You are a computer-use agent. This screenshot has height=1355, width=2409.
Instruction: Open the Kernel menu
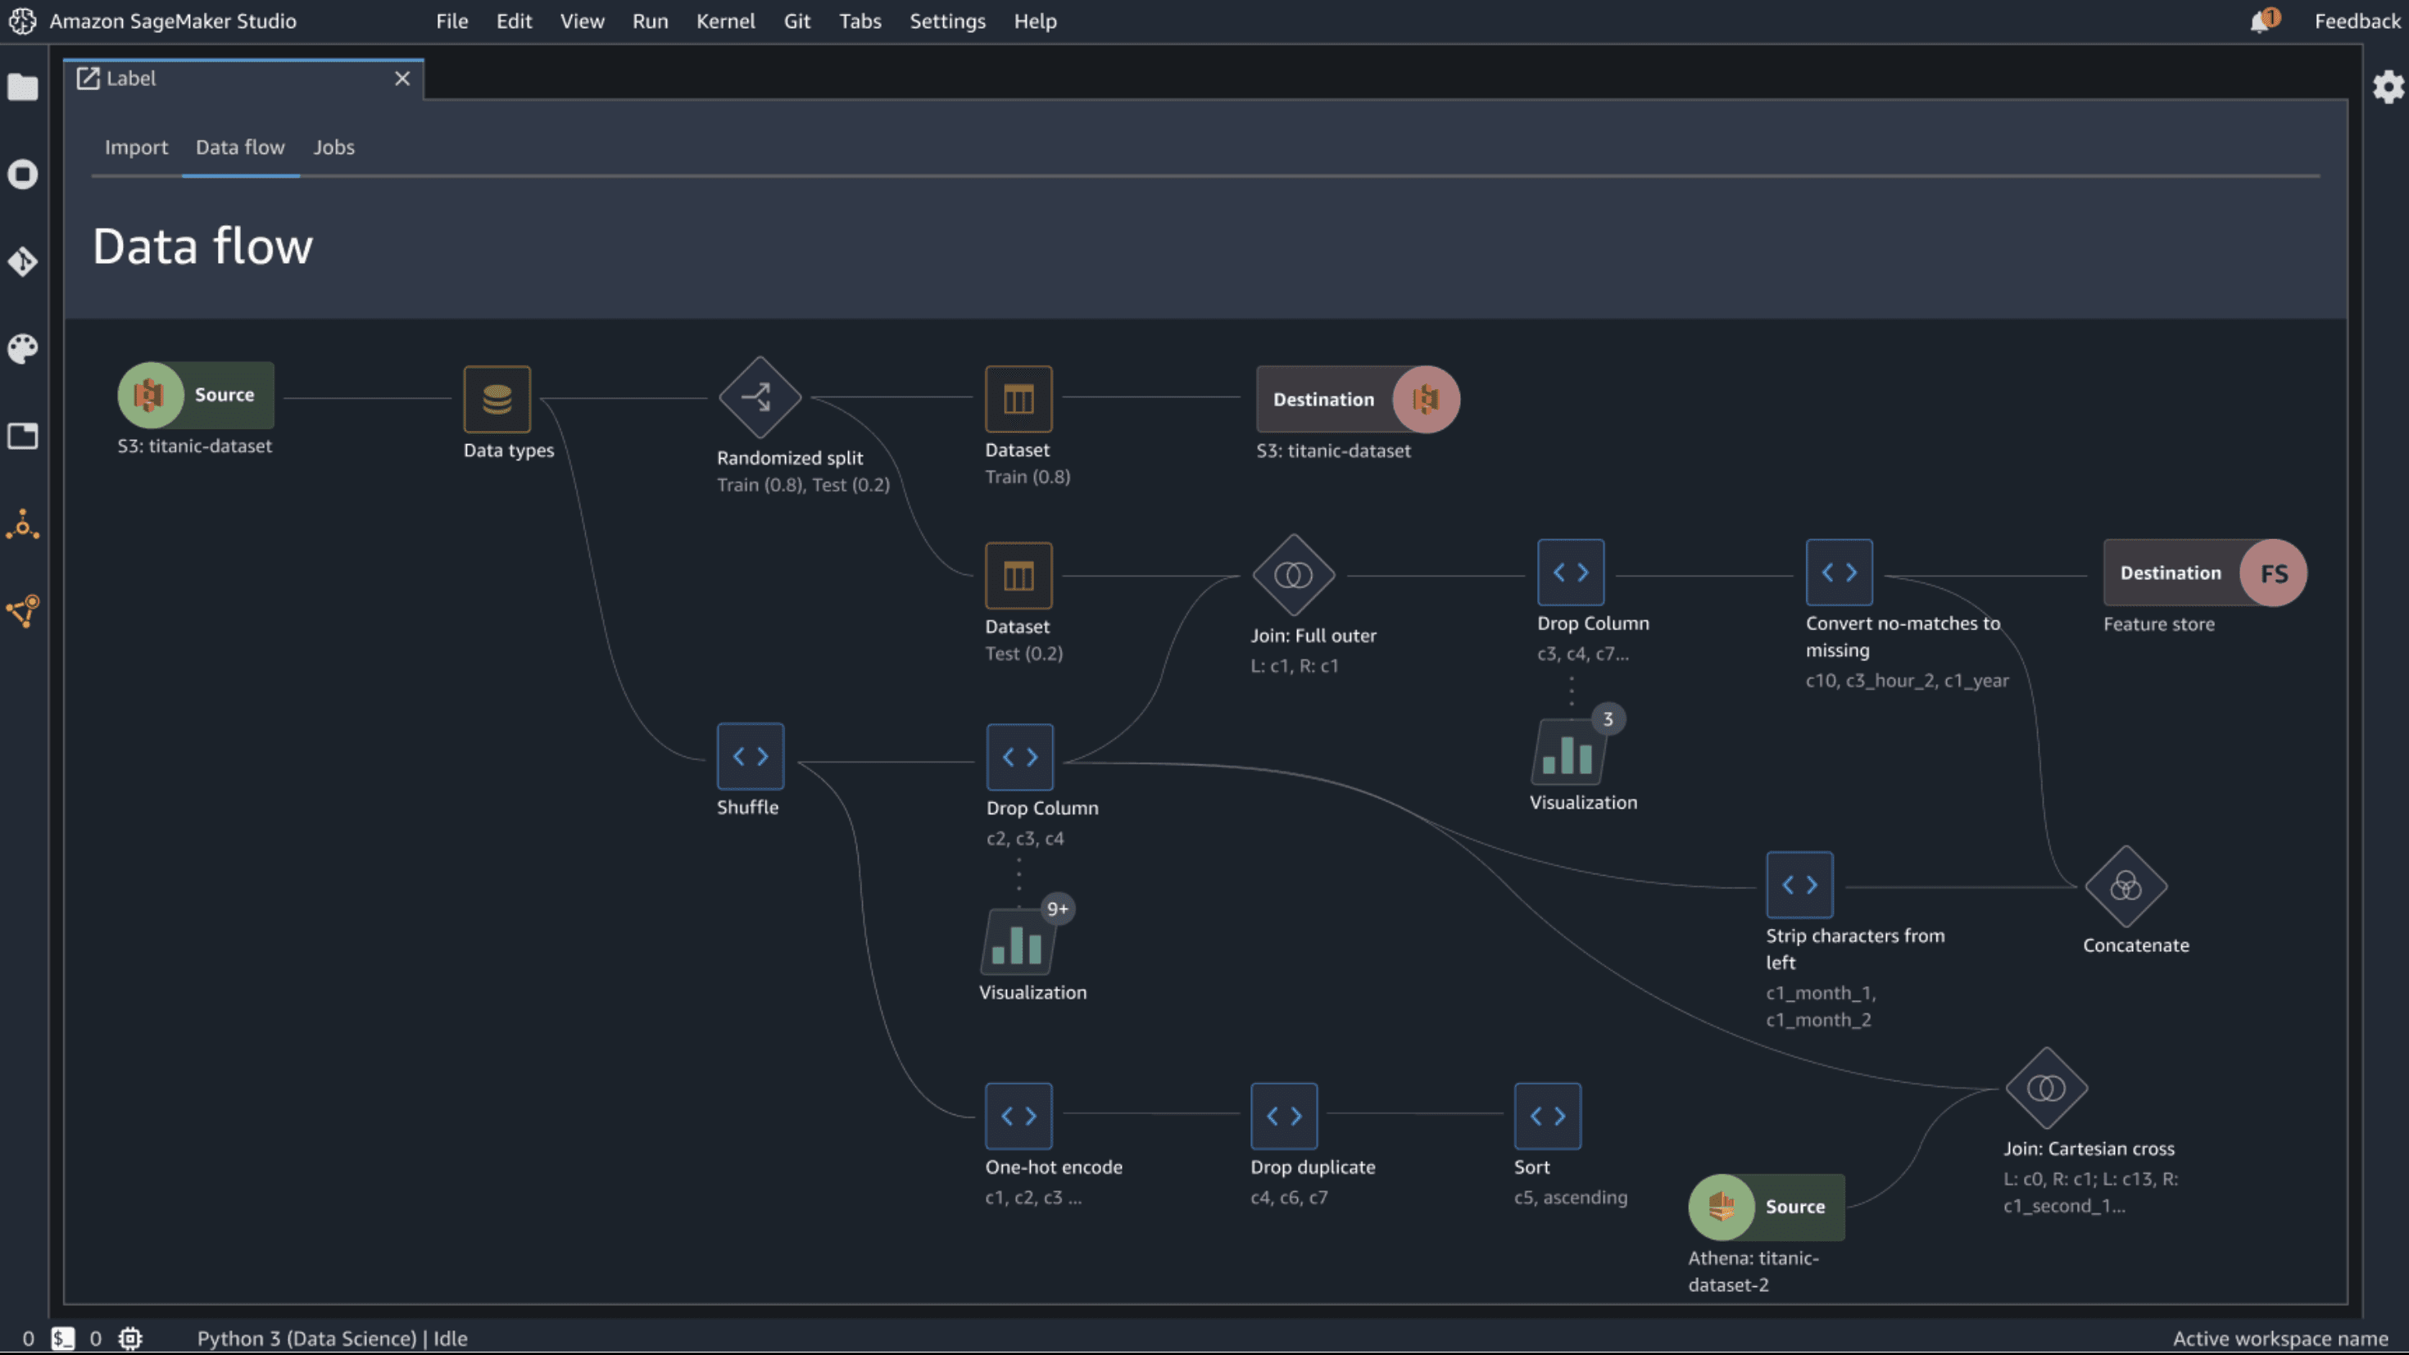point(725,20)
